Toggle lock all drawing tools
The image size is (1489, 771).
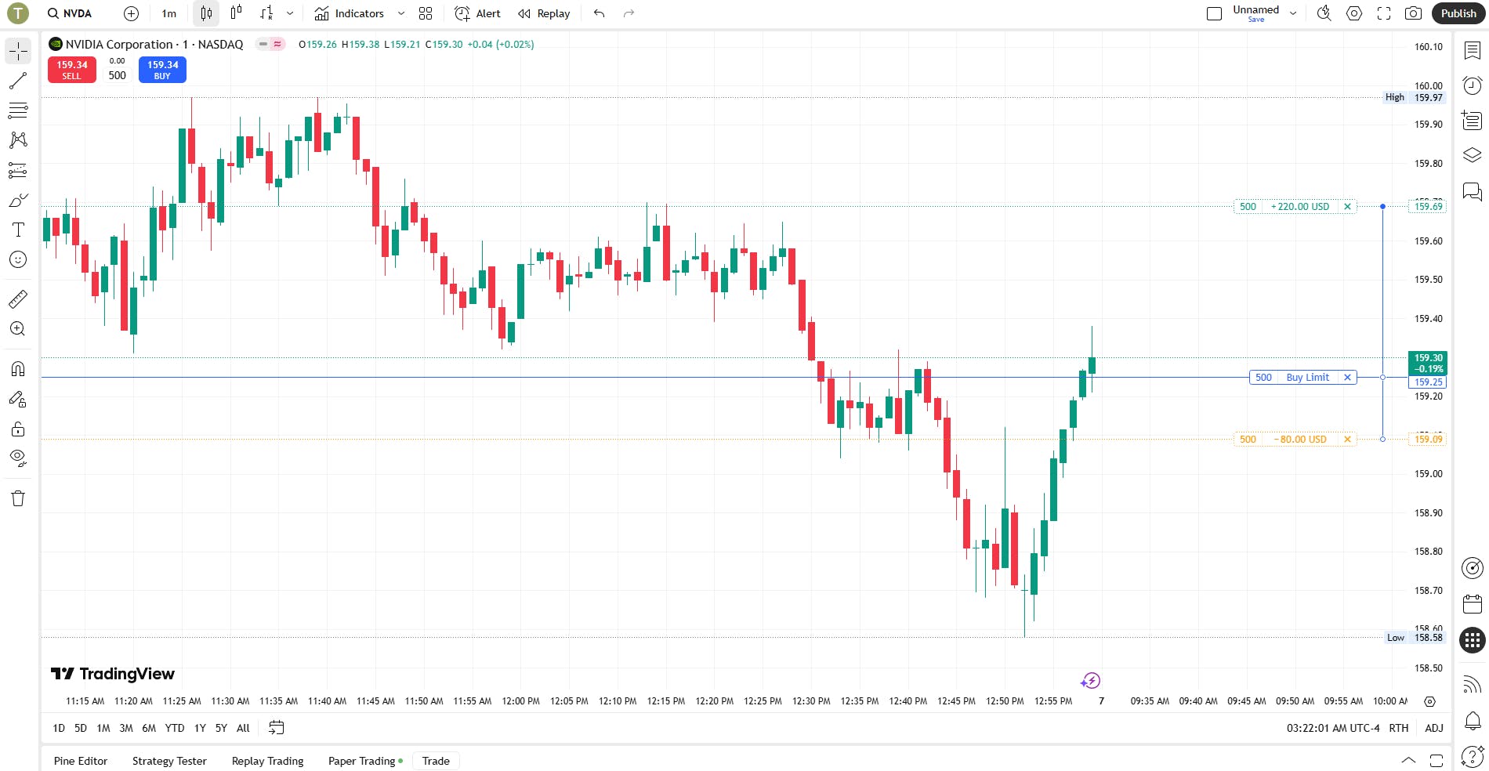pyautogui.click(x=18, y=429)
